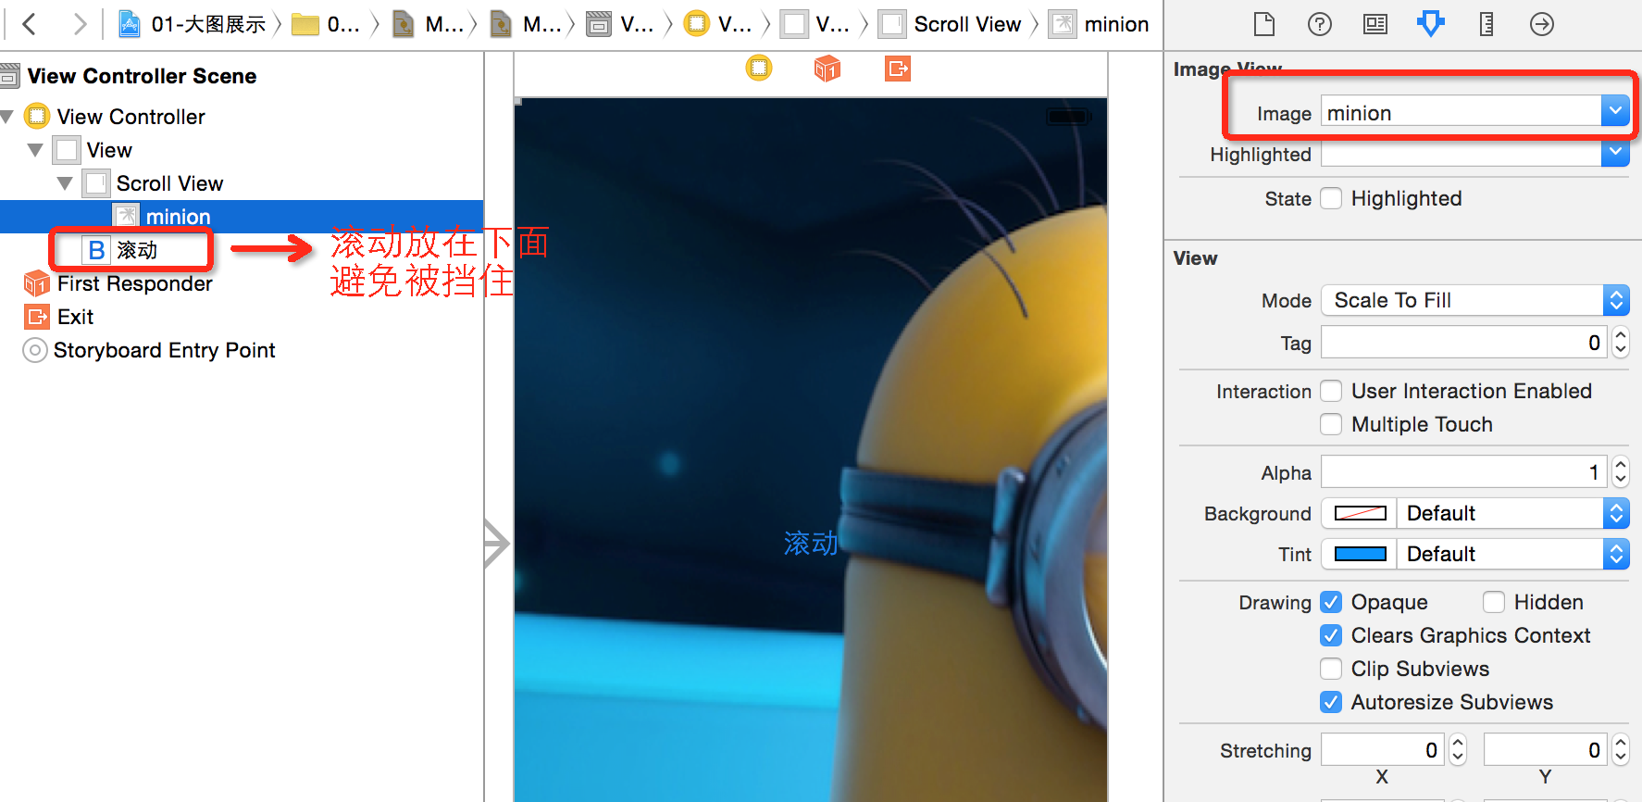Go forward with the right navigation arrow

tap(80, 24)
